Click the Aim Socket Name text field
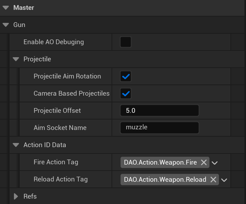Viewport: 246px width, 204px height. pyautogui.click(x=159, y=128)
